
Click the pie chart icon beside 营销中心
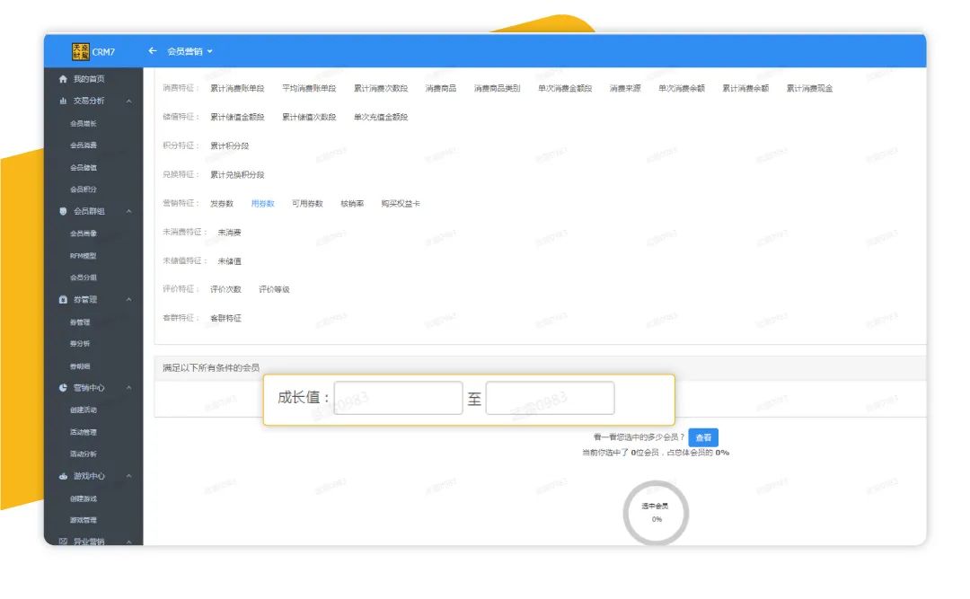(x=63, y=389)
